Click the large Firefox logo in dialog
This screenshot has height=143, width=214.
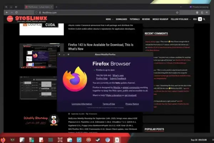tap(75, 79)
